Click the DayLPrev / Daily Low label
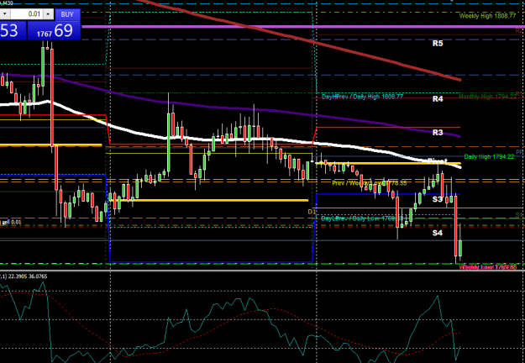The height and width of the screenshot is (363, 525). 361,218
